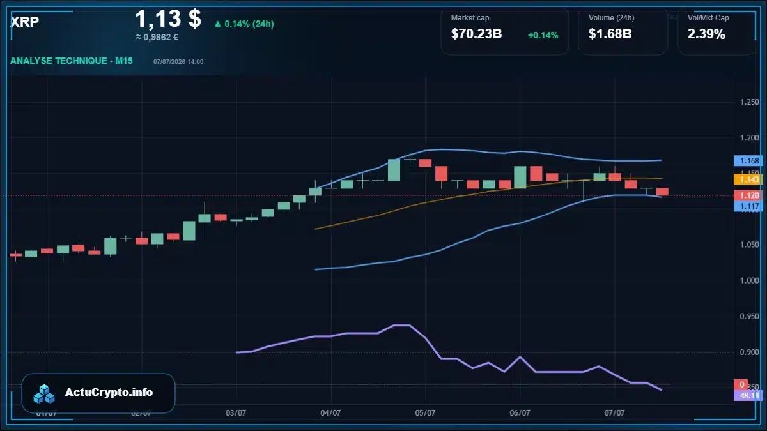The width and height of the screenshot is (767, 431).
Task: Click the Vol/Mkt Cap value 2.39%
Action: coord(706,34)
